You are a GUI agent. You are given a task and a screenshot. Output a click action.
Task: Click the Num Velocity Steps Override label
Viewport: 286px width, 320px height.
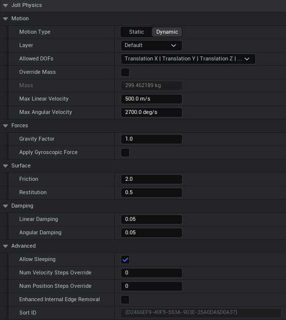point(55,272)
